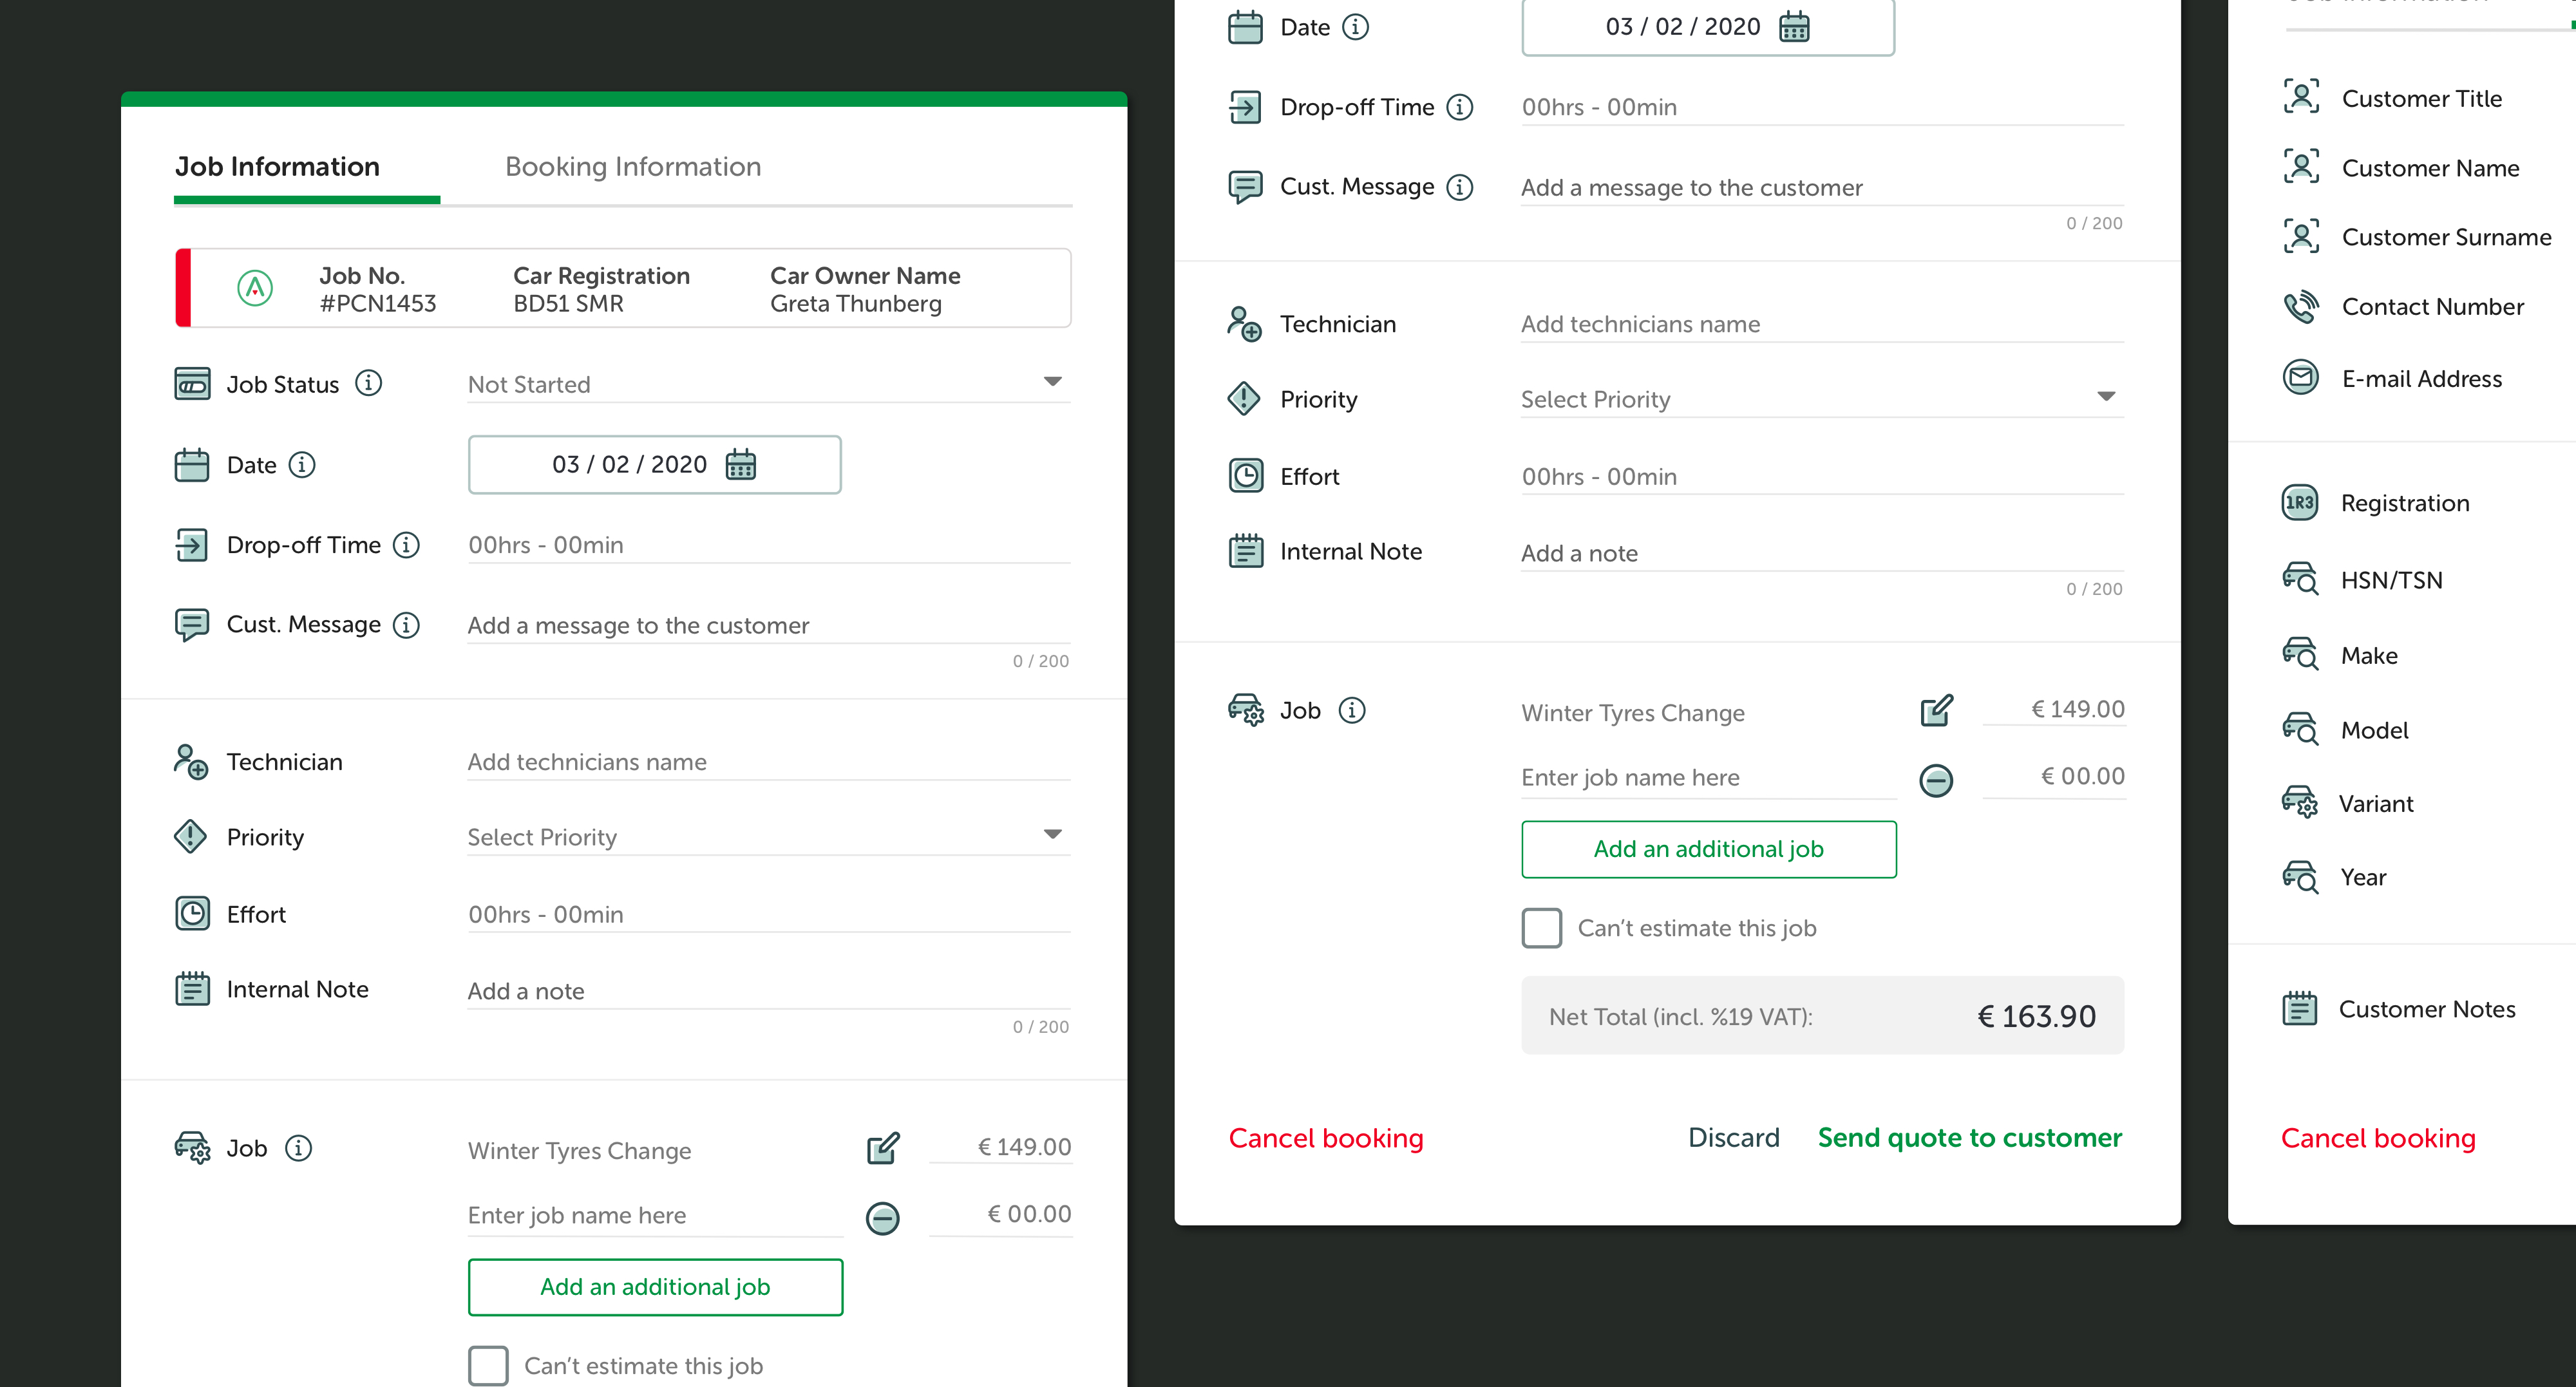The height and width of the screenshot is (1387, 2576).
Task: Click the green A logo on the job header
Action: [x=255, y=288]
